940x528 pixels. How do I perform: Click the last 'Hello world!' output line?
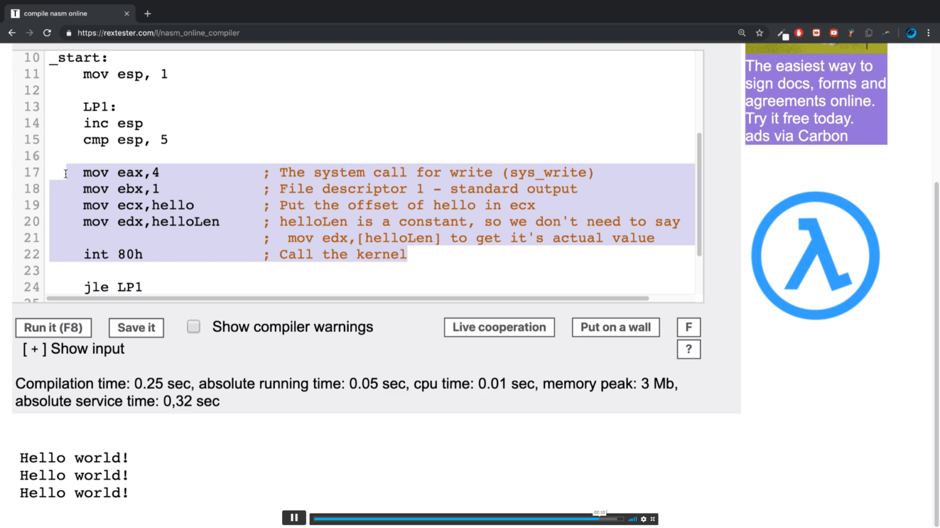[x=74, y=493]
